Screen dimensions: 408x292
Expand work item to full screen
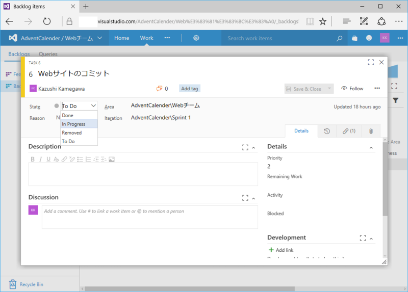click(371, 62)
